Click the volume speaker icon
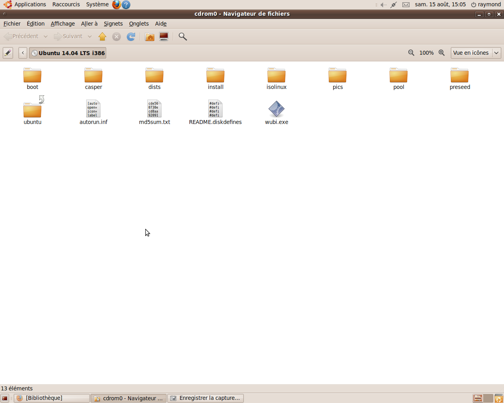504x403 pixels. [383, 5]
